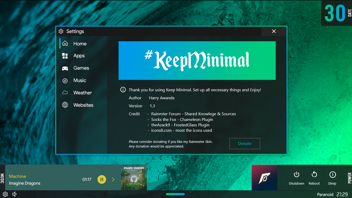Click the vertical POWER panel label
This screenshot has width=352, height=198.
click(x=350, y=178)
